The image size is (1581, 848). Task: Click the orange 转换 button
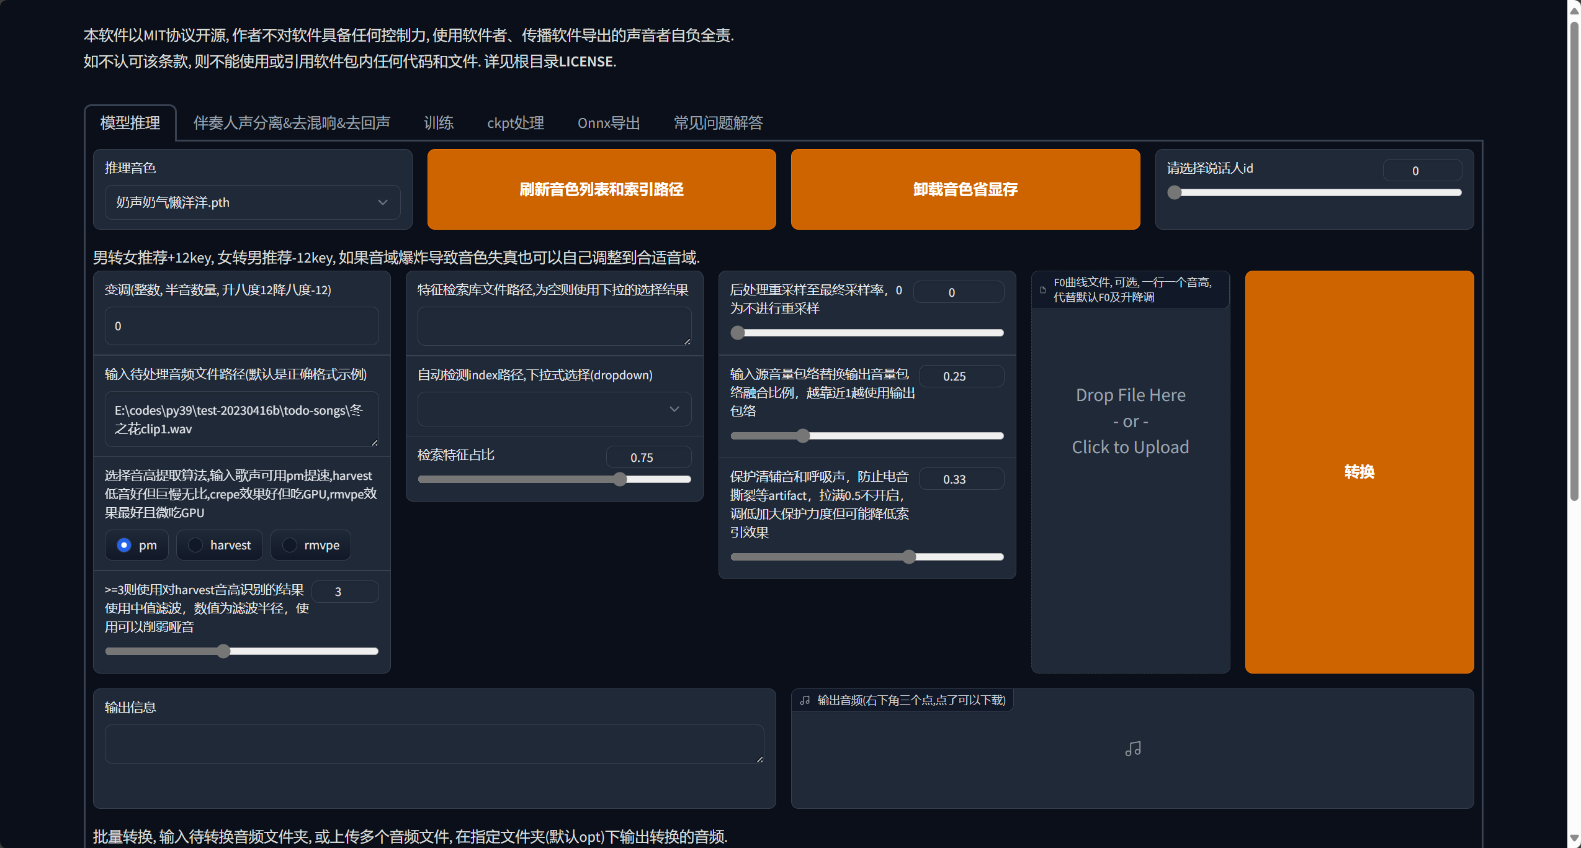click(1359, 472)
